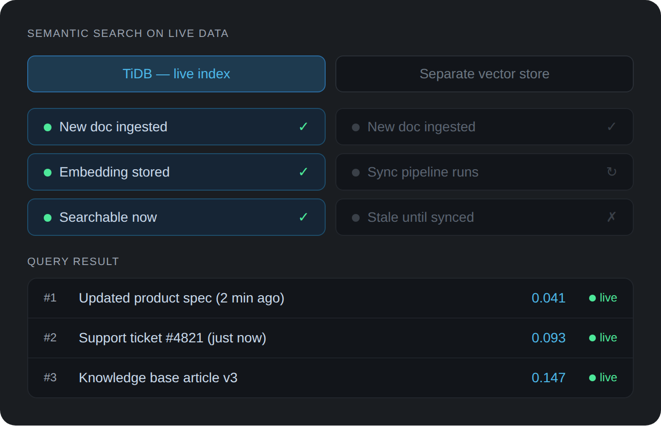
Task: Click gray dot beside Stale until synced
Action: point(356,218)
